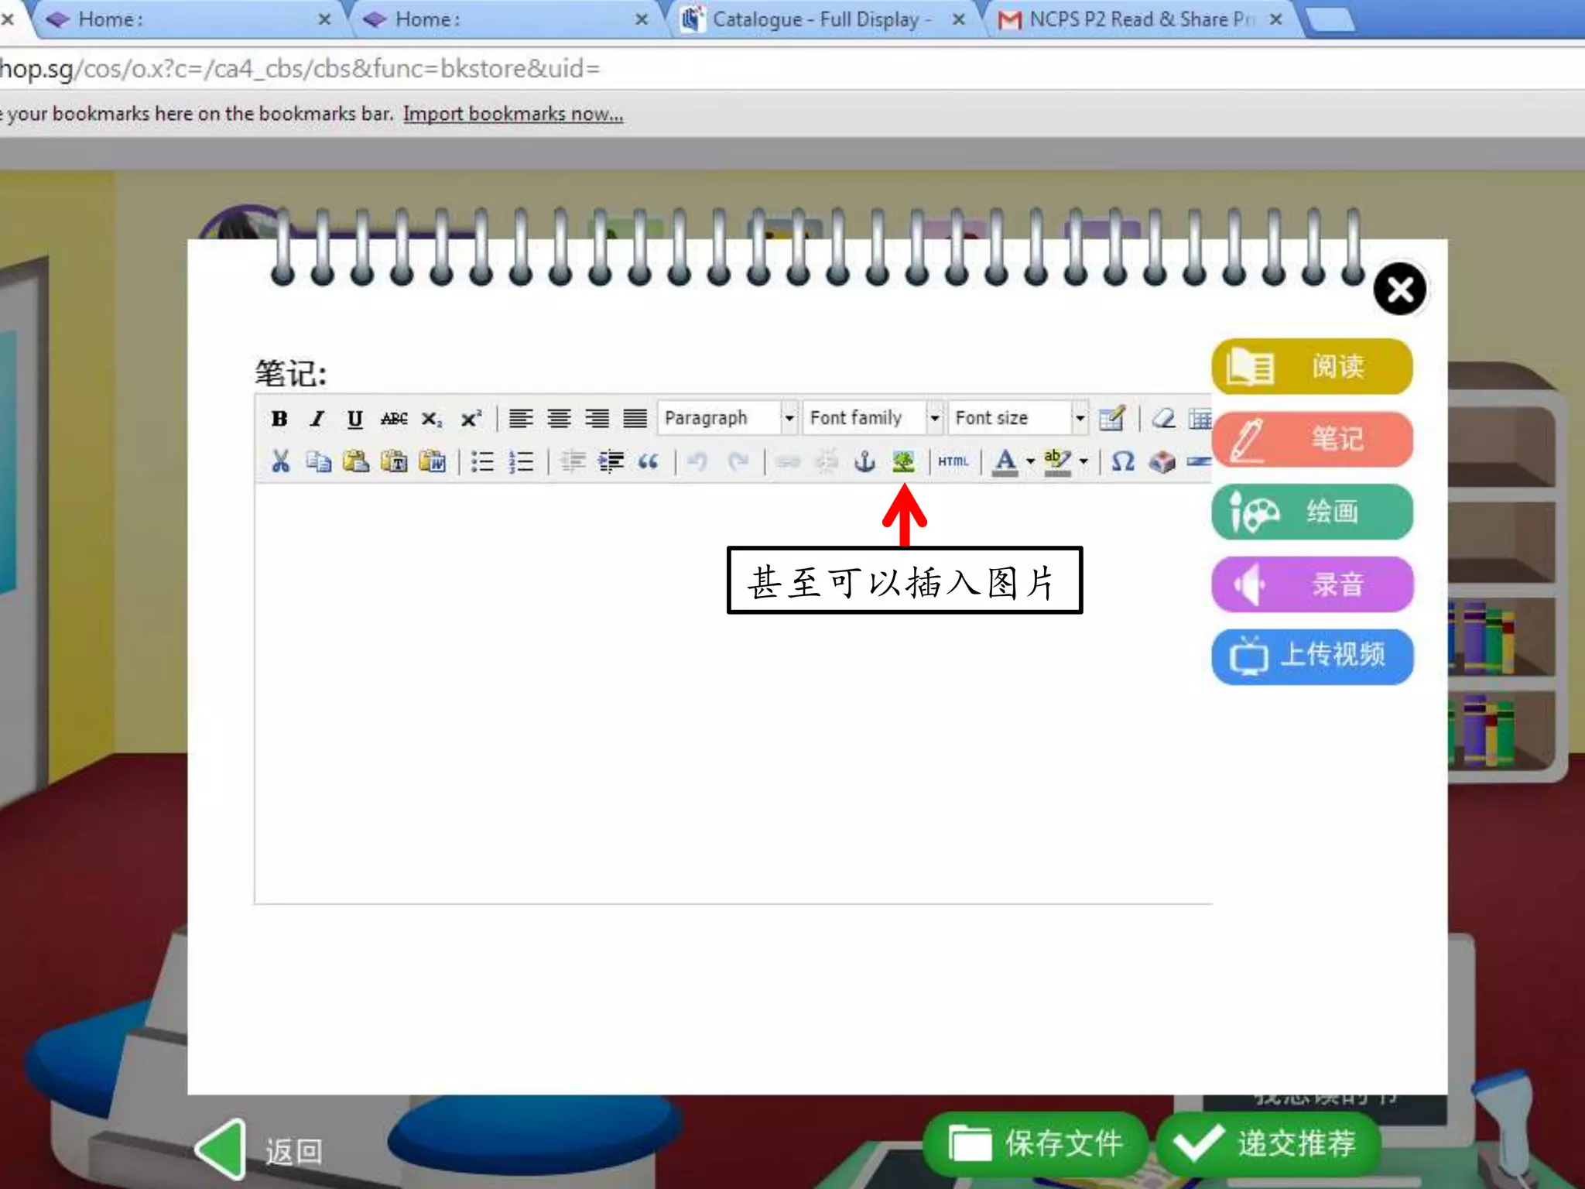Screen dimensions: 1585x1189
Task: Open the 录音 audio recording section
Action: pyautogui.click(x=1312, y=584)
